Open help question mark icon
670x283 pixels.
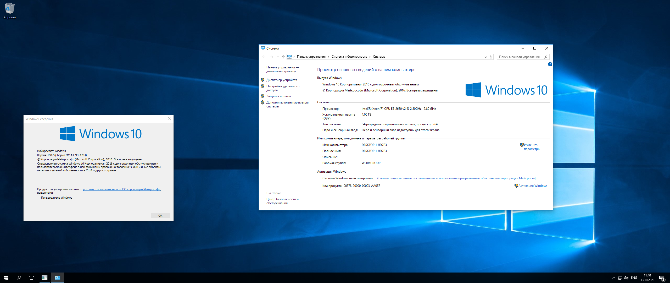pos(550,64)
